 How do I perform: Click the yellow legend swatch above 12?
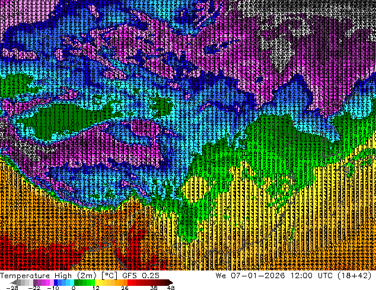[97, 282]
